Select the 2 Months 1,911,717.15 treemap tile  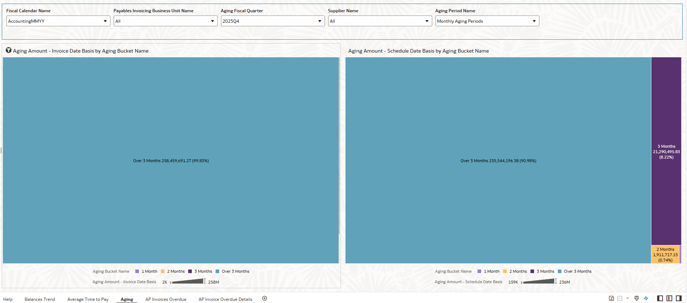coord(665,254)
